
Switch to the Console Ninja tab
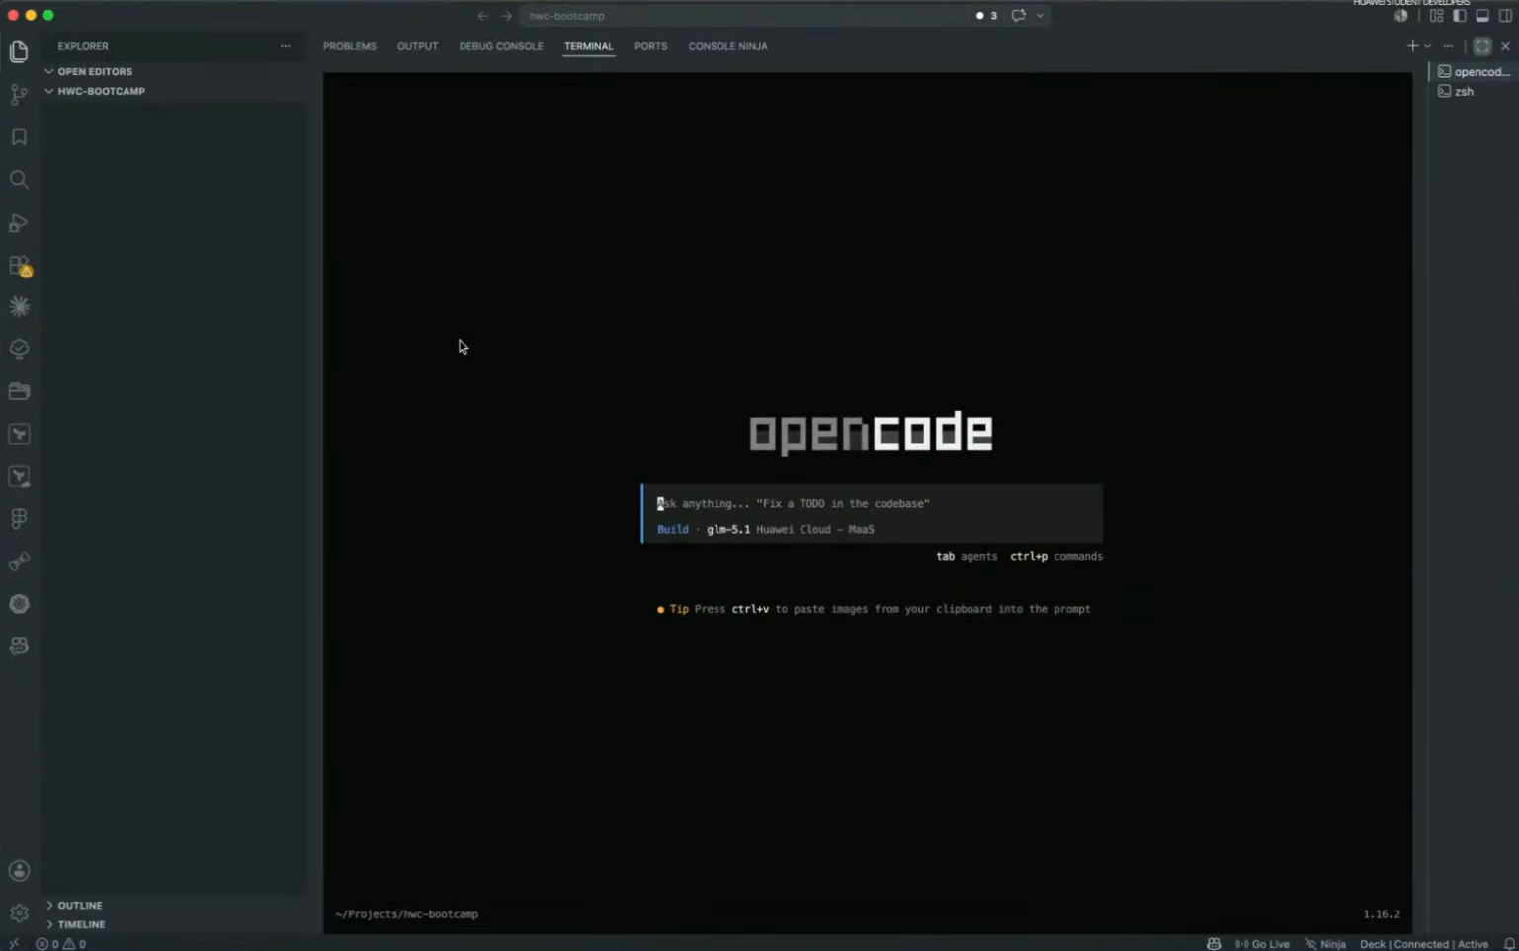coord(727,46)
